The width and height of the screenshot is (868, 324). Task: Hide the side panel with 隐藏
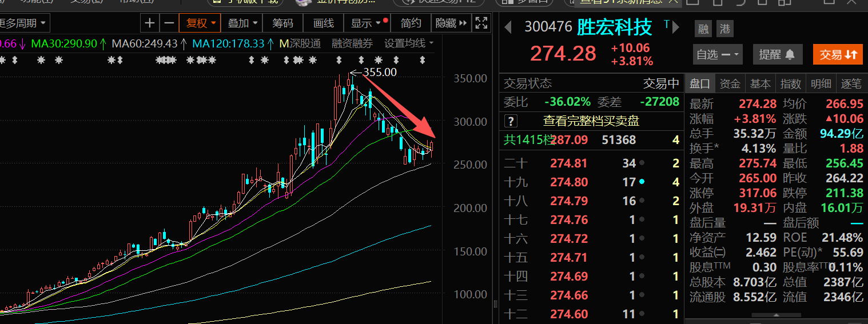(x=451, y=23)
